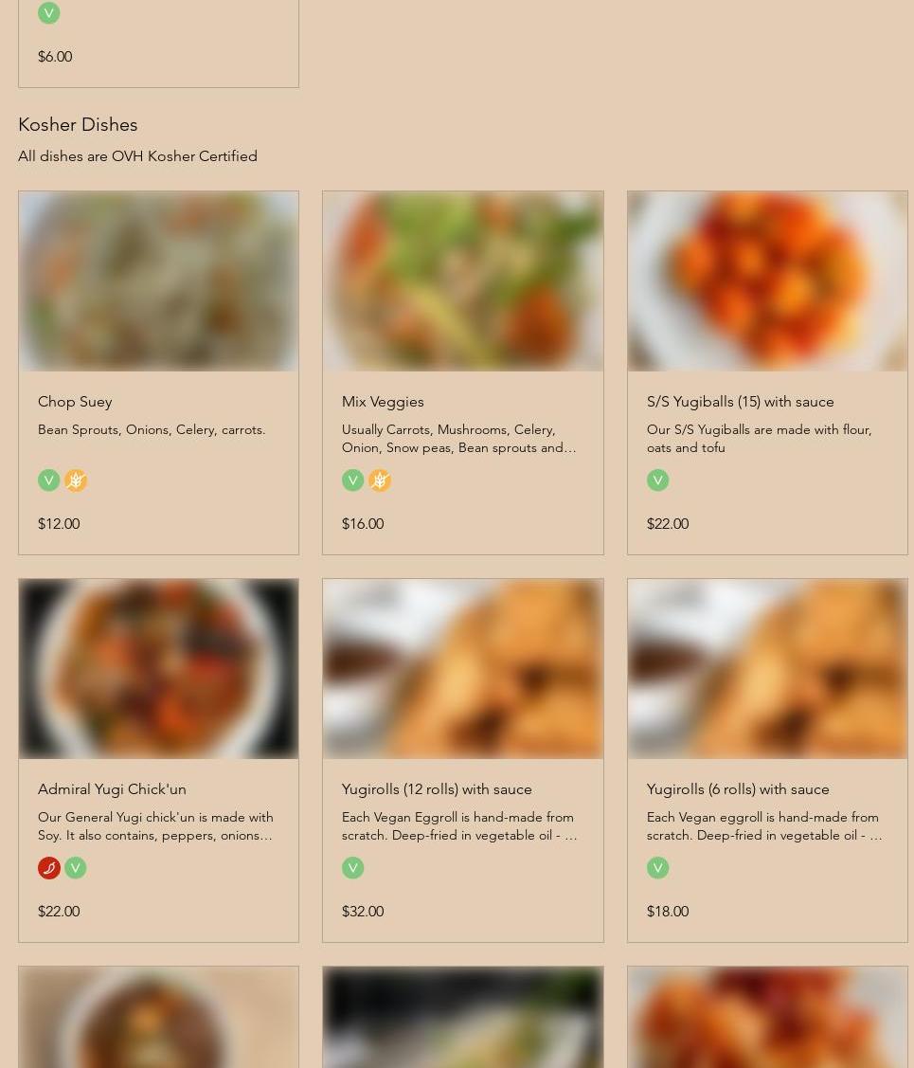Click the S/S Yugiballs (15) with sauce name

pos(740,402)
